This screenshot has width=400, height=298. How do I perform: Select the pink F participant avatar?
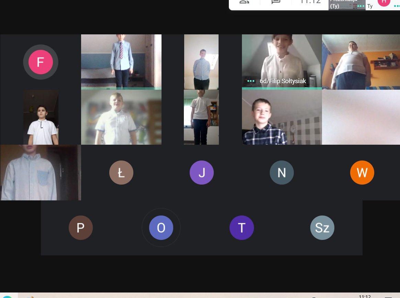pos(41,62)
